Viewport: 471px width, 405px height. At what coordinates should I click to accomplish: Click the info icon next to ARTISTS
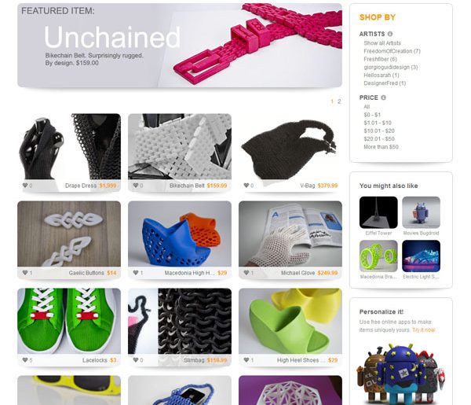tap(390, 34)
